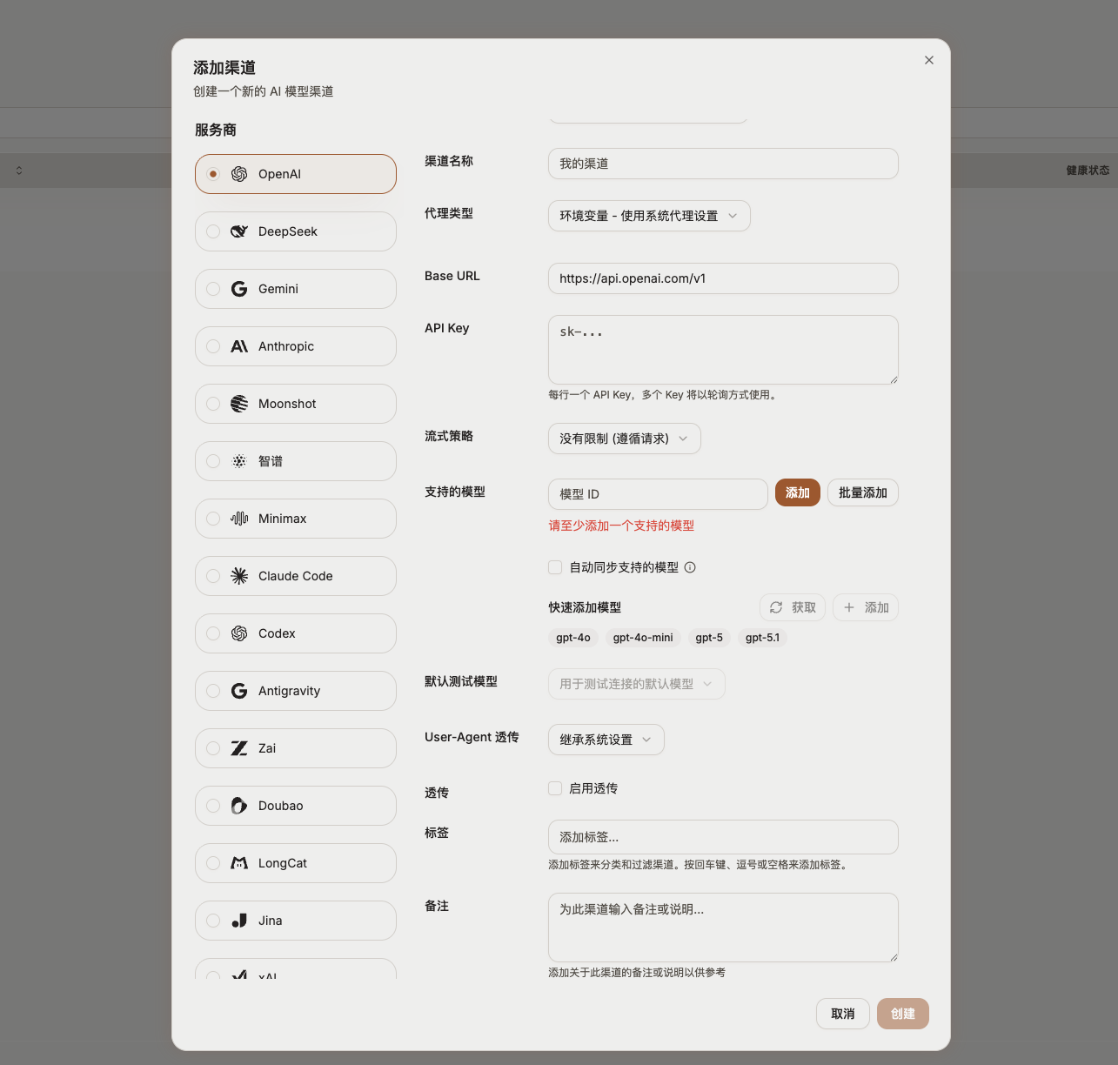The height and width of the screenshot is (1065, 1118).
Task: Select the Doubao provider option
Action: pyautogui.click(x=296, y=806)
